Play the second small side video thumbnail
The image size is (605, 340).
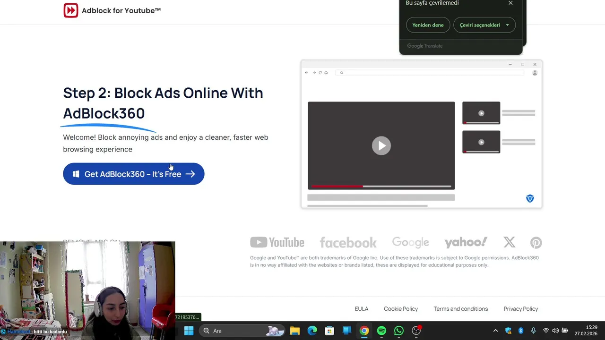[x=481, y=142]
